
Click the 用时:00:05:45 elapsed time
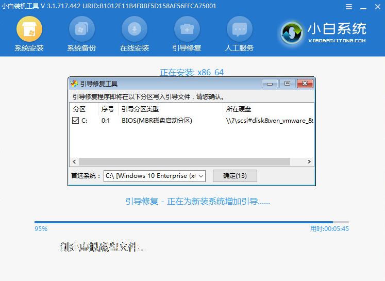329,229
